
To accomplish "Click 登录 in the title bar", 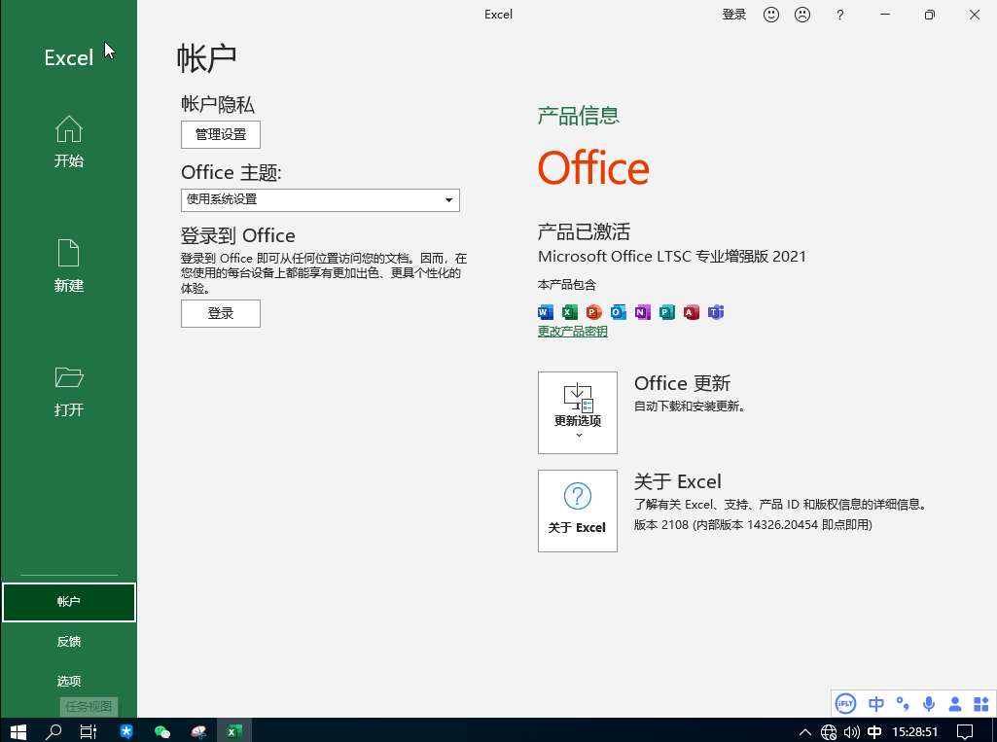I will (733, 15).
